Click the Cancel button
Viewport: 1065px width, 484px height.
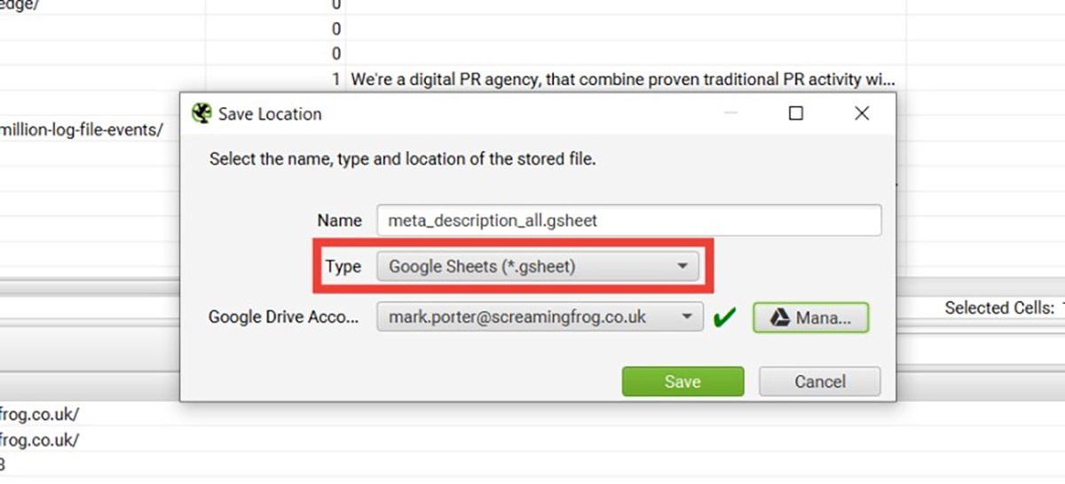coord(820,381)
